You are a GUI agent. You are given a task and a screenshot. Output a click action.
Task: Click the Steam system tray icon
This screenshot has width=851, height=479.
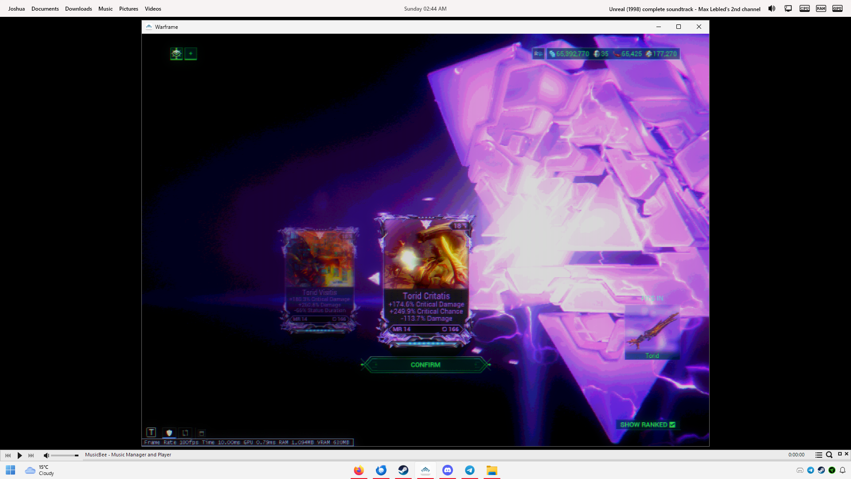[x=821, y=470]
